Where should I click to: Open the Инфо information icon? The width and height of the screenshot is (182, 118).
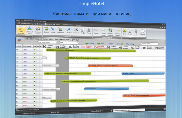[83, 31]
